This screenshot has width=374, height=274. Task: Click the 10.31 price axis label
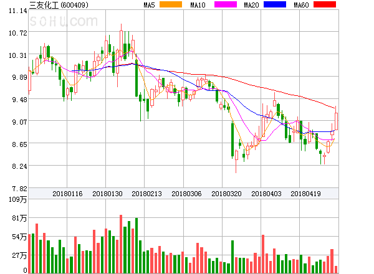[x=18, y=55]
